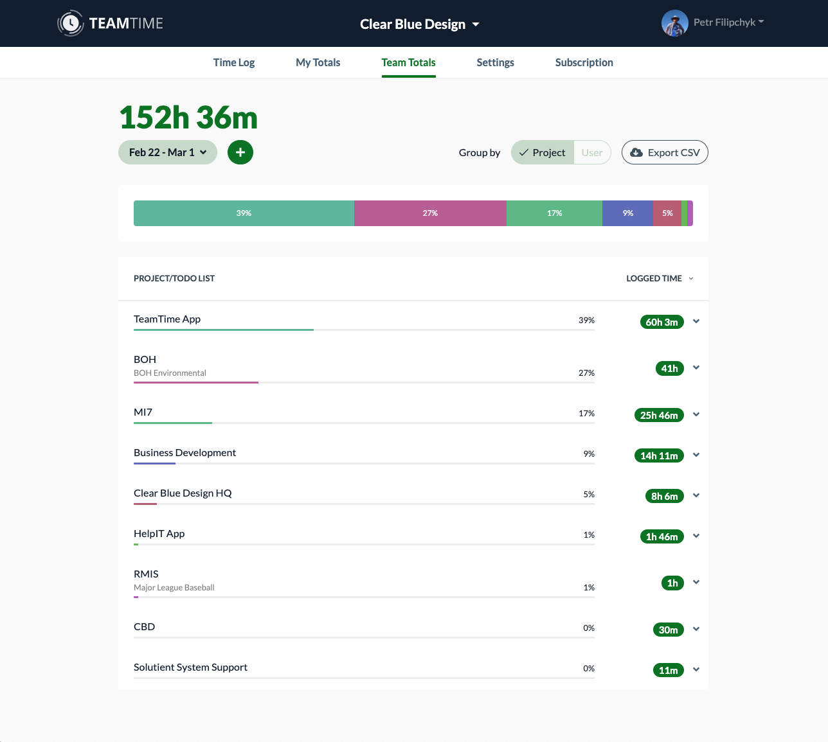Click the 8h 6m time badge

pyautogui.click(x=665, y=496)
